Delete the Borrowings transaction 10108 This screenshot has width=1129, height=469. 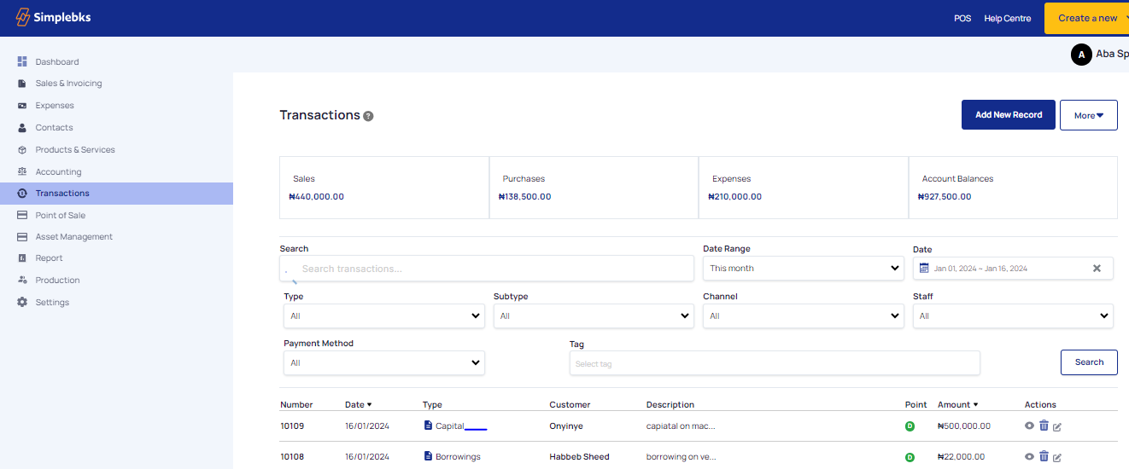point(1044,456)
